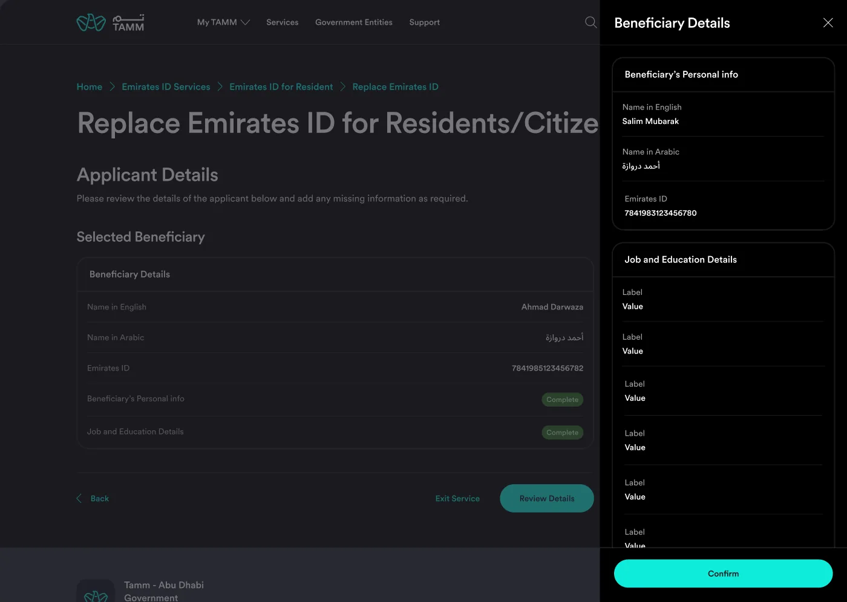Go to Home breadcrumb link

(90, 87)
